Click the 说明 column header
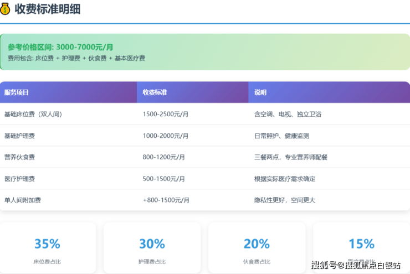The height and width of the screenshot is (274, 410). coord(260,92)
